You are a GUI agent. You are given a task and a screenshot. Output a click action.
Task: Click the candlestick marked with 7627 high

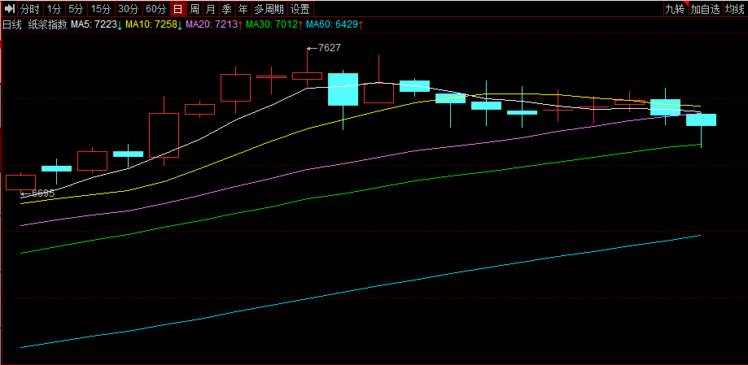(307, 76)
